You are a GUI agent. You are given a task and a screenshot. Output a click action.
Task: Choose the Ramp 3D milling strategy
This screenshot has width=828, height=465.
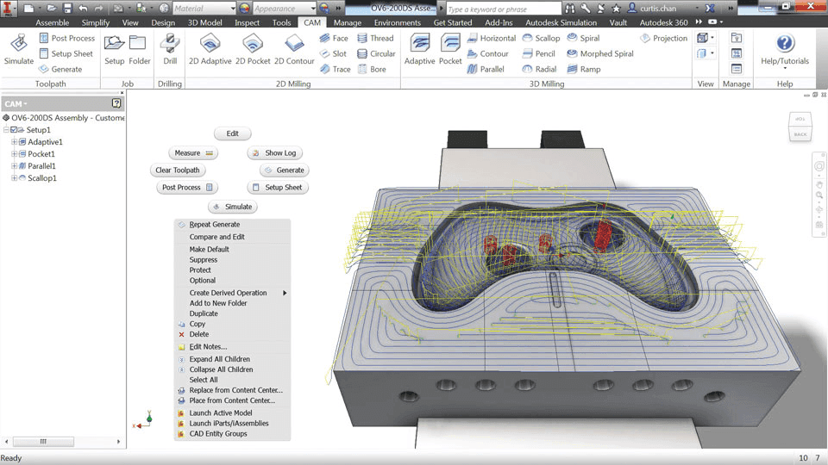584,69
